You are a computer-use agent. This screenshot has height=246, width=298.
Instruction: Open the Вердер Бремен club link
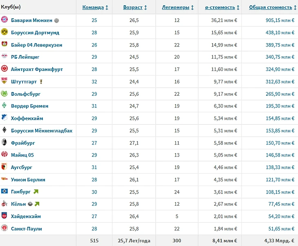point(30,106)
